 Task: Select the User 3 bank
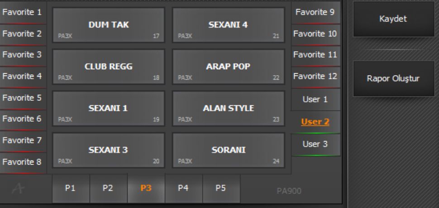tap(315, 144)
